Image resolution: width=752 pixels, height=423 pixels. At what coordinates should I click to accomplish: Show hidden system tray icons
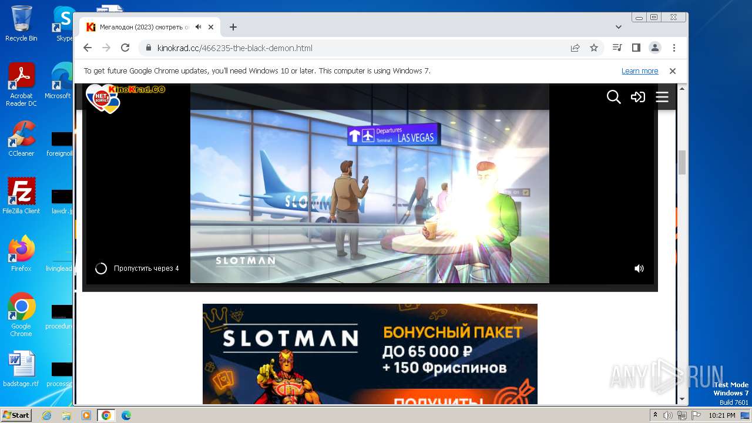coord(656,415)
